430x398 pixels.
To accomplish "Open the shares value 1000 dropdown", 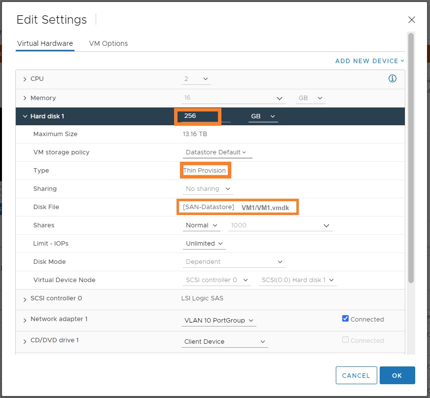I will click(280, 225).
